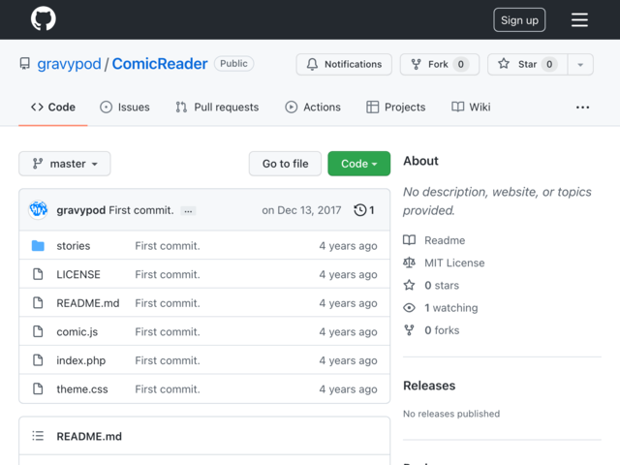620x465 pixels.
Task: Switch to the Projects tab
Action: pos(396,108)
